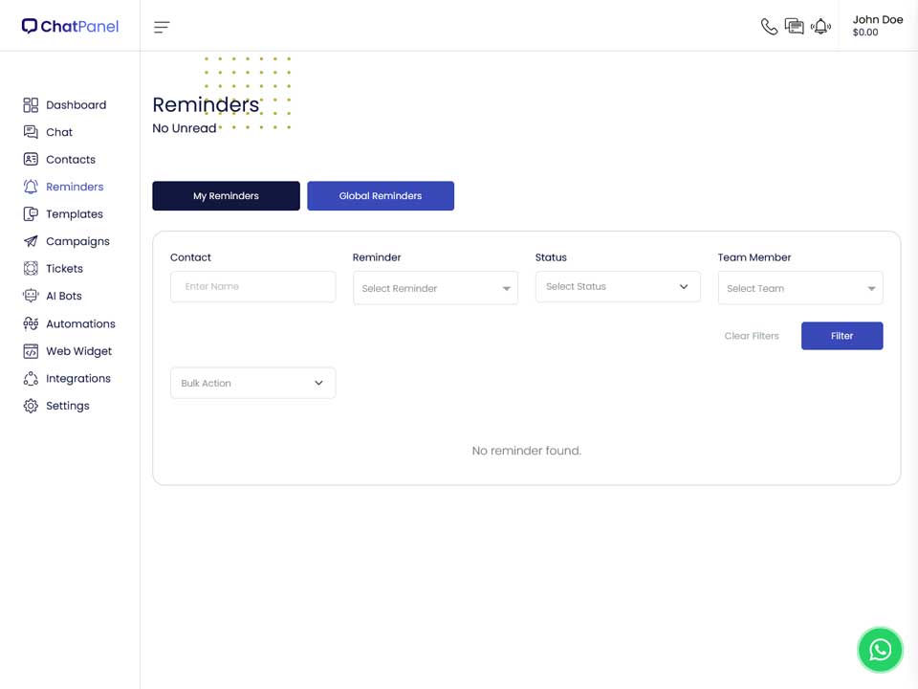
Task: Open Settings in the sidebar
Action: click(x=68, y=406)
